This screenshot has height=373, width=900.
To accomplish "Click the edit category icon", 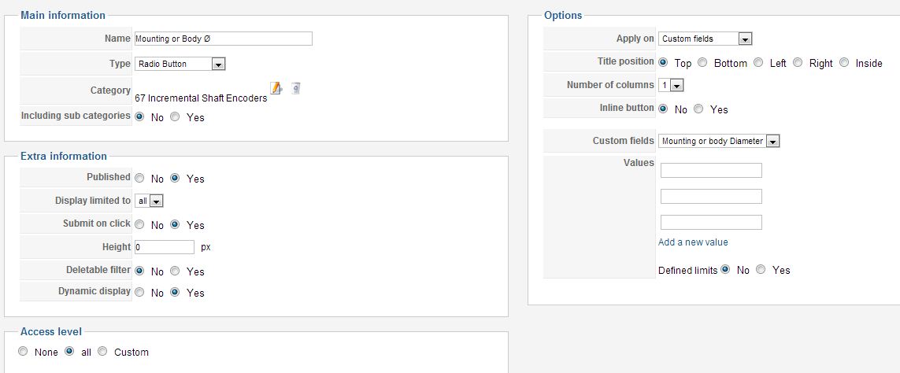I will 276,88.
